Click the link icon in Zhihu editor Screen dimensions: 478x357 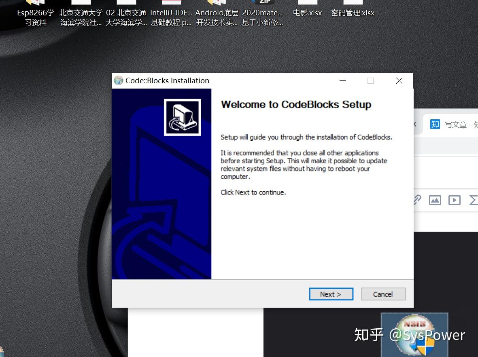click(417, 200)
